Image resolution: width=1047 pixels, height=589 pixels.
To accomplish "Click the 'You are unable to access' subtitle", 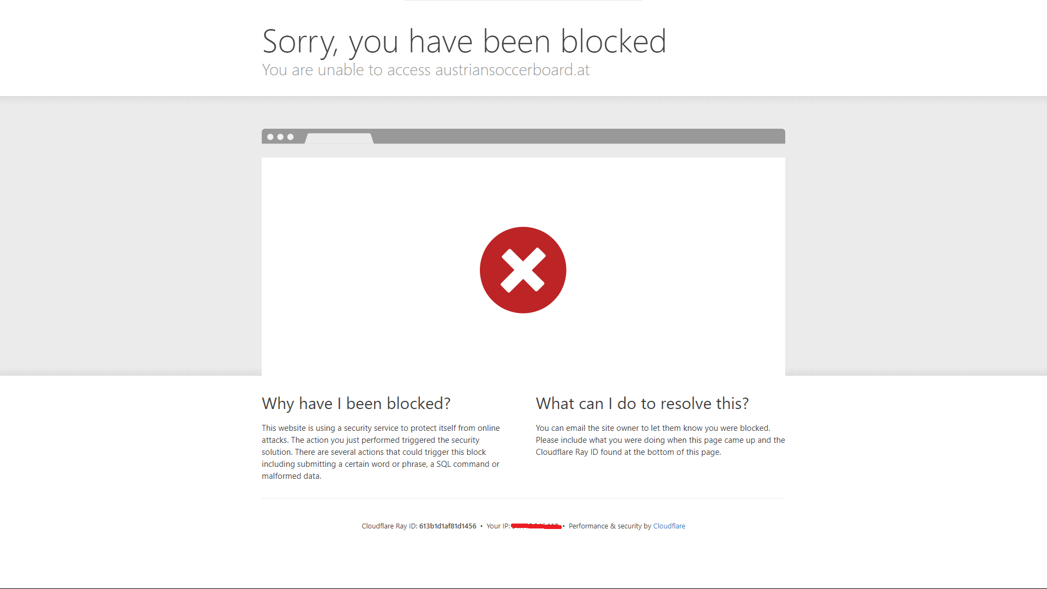I will tap(346, 70).
